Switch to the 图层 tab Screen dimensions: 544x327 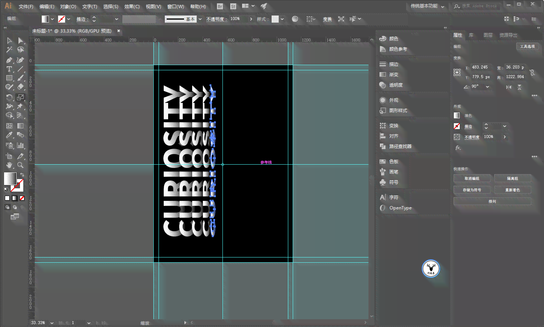(488, 35)
